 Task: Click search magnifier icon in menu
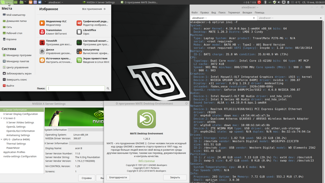click(108, 88)
